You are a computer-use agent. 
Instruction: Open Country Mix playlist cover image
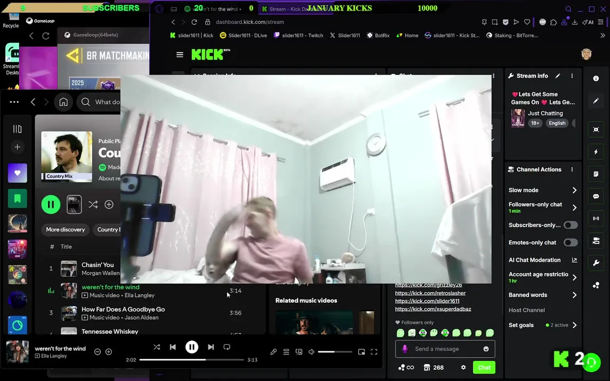pos(67,157)
